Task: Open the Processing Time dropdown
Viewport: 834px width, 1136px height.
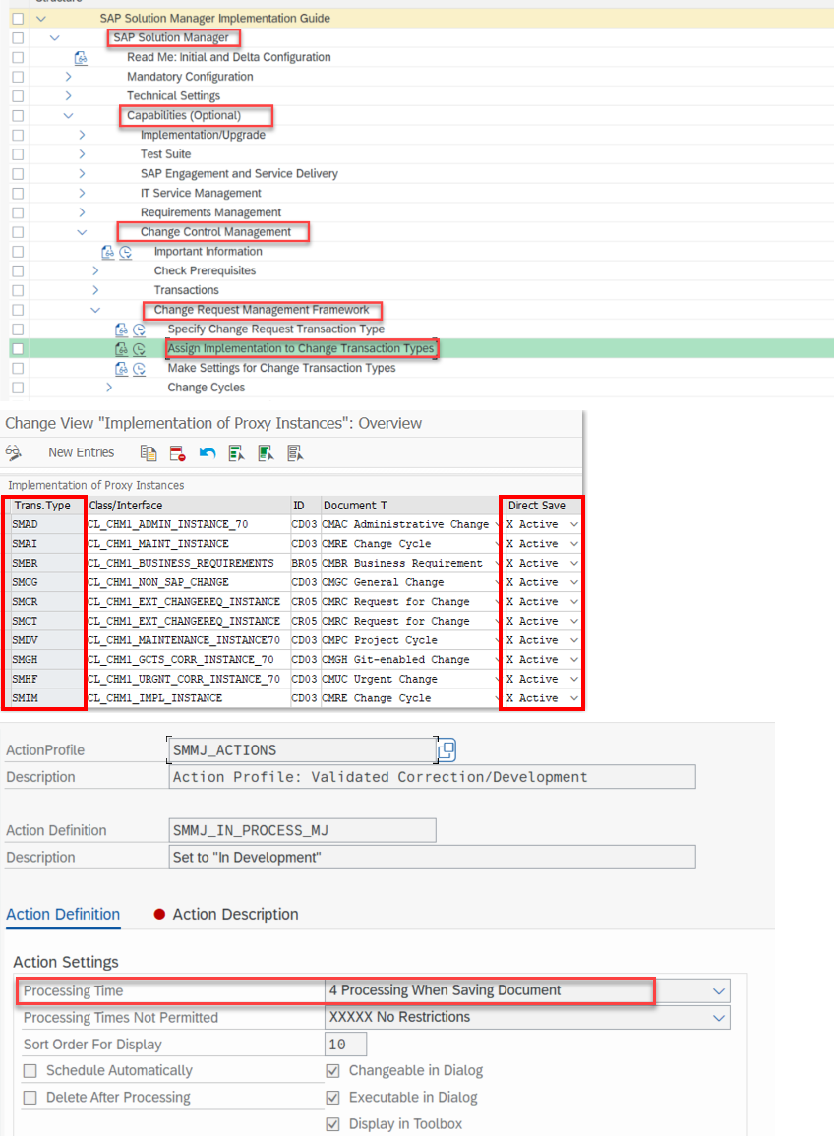Action: (x=719, y=991)
